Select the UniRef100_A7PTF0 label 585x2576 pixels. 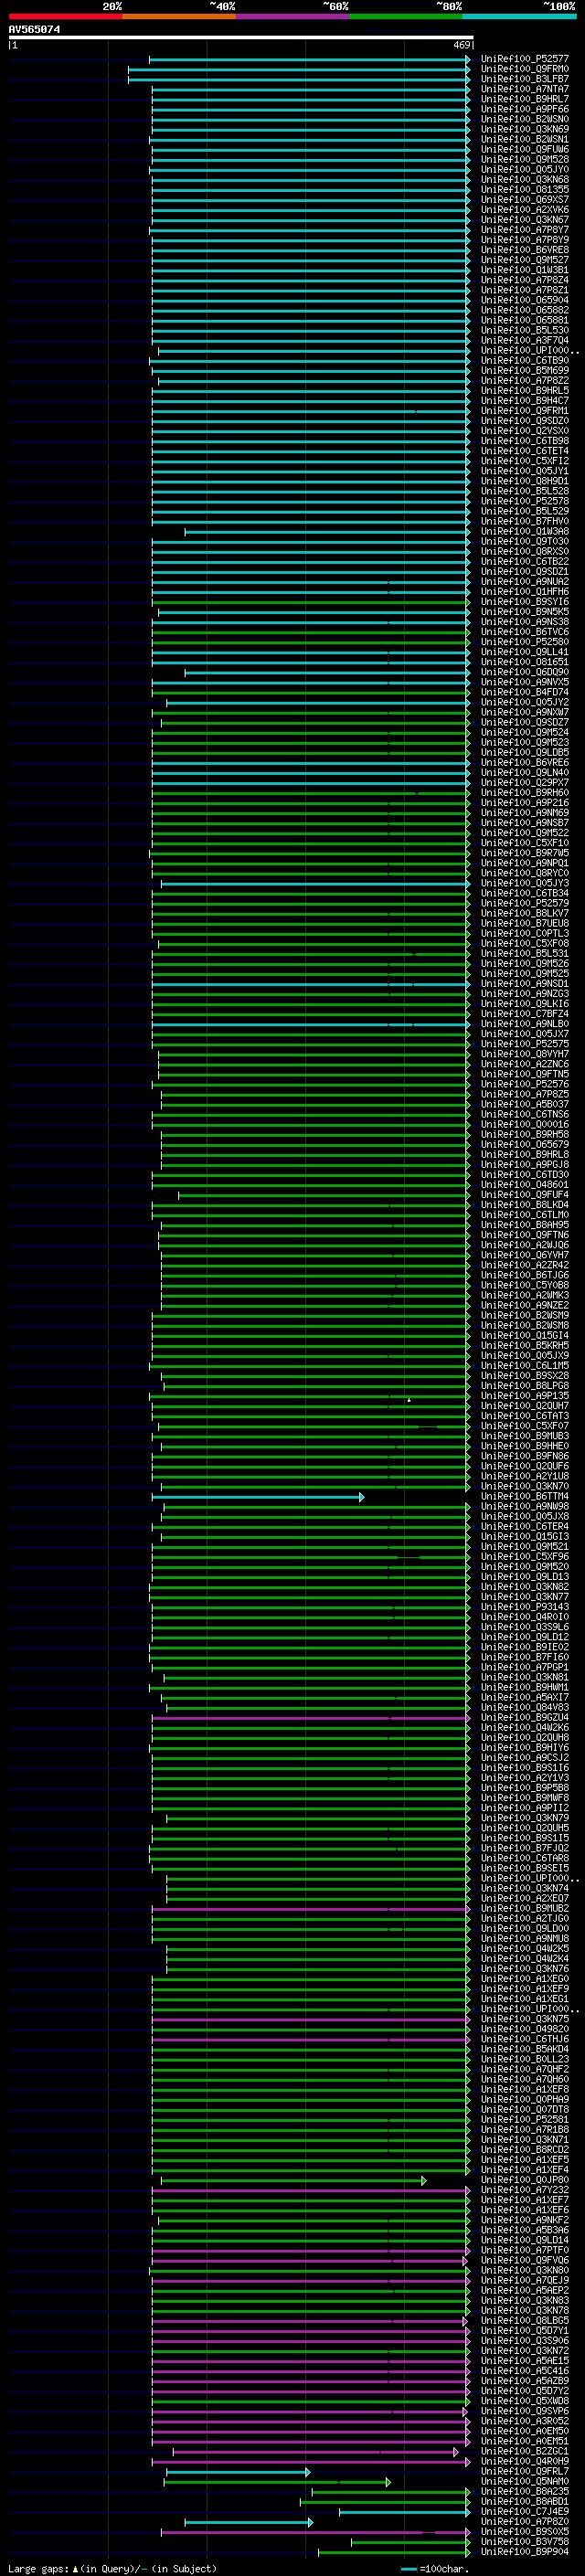[x=525, y=2250]
